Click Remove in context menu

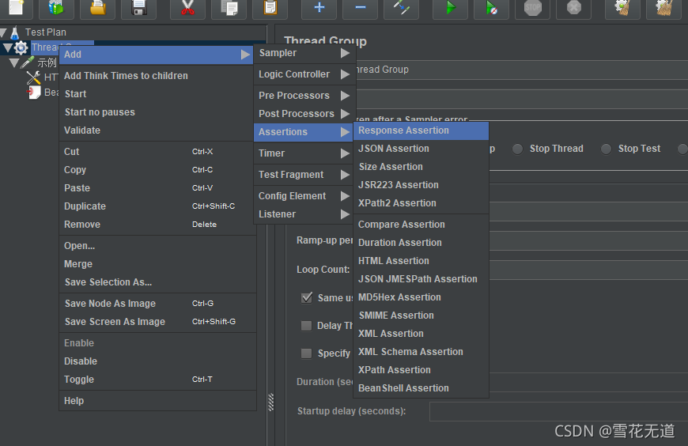coord(157,225)
